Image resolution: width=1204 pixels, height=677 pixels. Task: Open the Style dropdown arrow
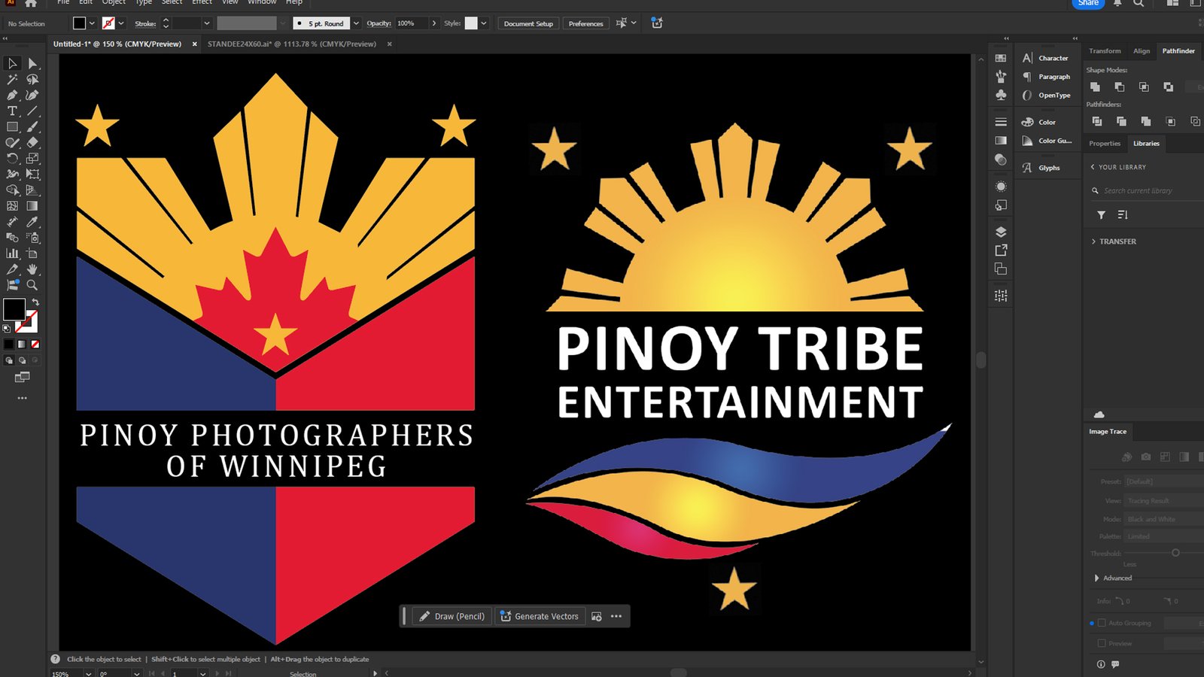pos(483,23)
